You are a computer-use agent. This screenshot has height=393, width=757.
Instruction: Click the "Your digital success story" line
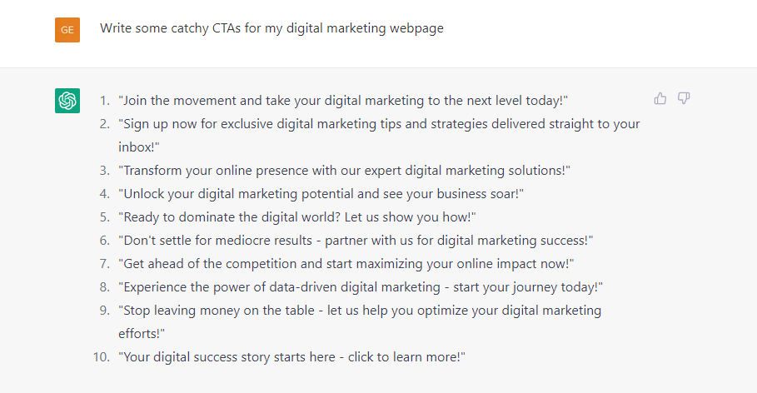292,357
